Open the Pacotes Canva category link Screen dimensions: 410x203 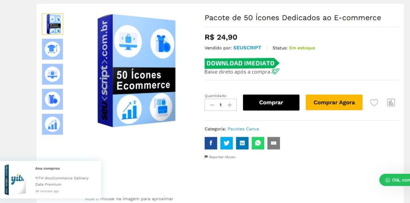tap(243, 129)
